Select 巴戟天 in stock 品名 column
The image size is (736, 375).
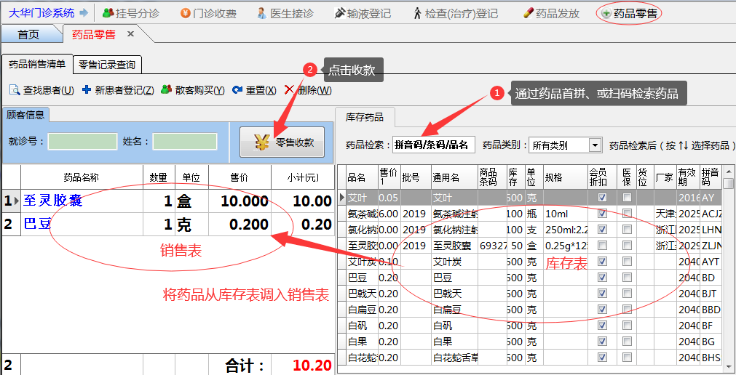tap(362, 294)
